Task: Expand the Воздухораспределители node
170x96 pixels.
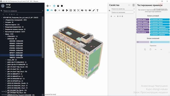Action: (x=4, y=27)
